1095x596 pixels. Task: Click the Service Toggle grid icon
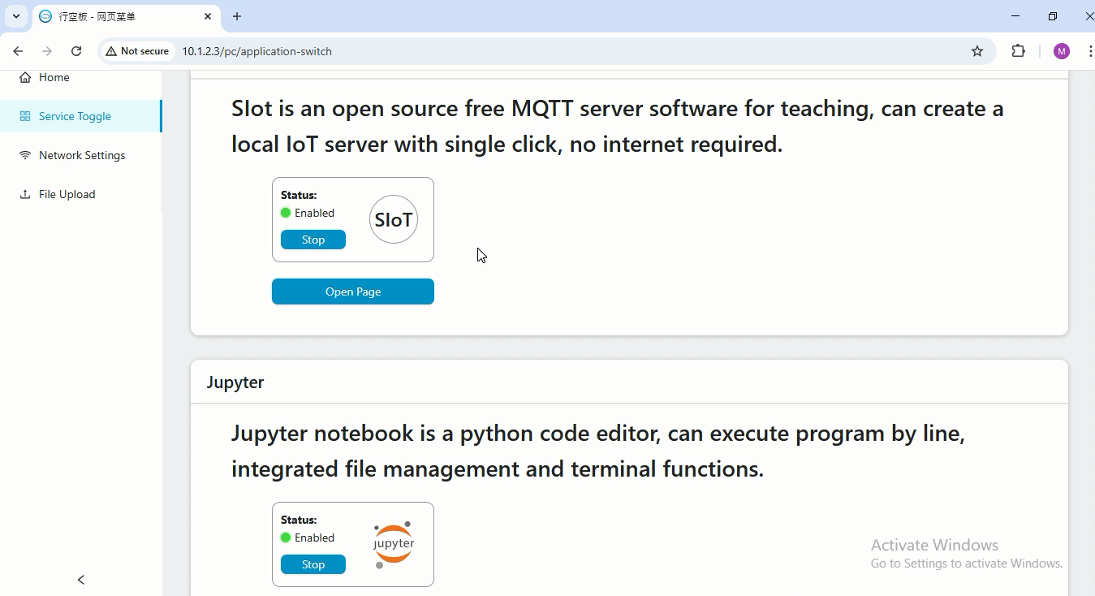tap(25, 116)
